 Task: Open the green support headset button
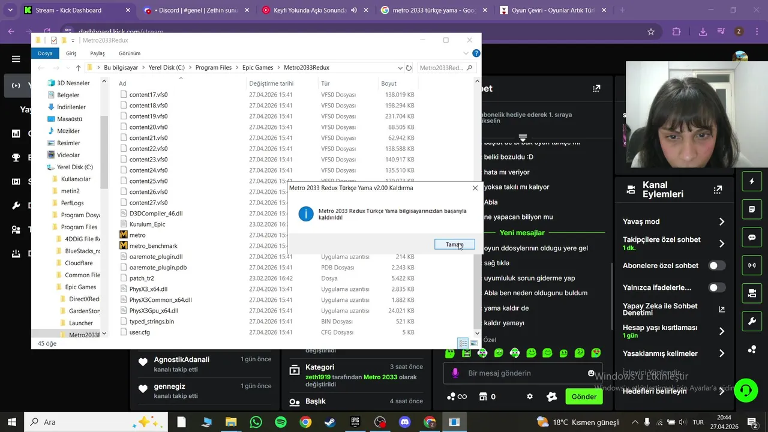[x=746, y=390]
